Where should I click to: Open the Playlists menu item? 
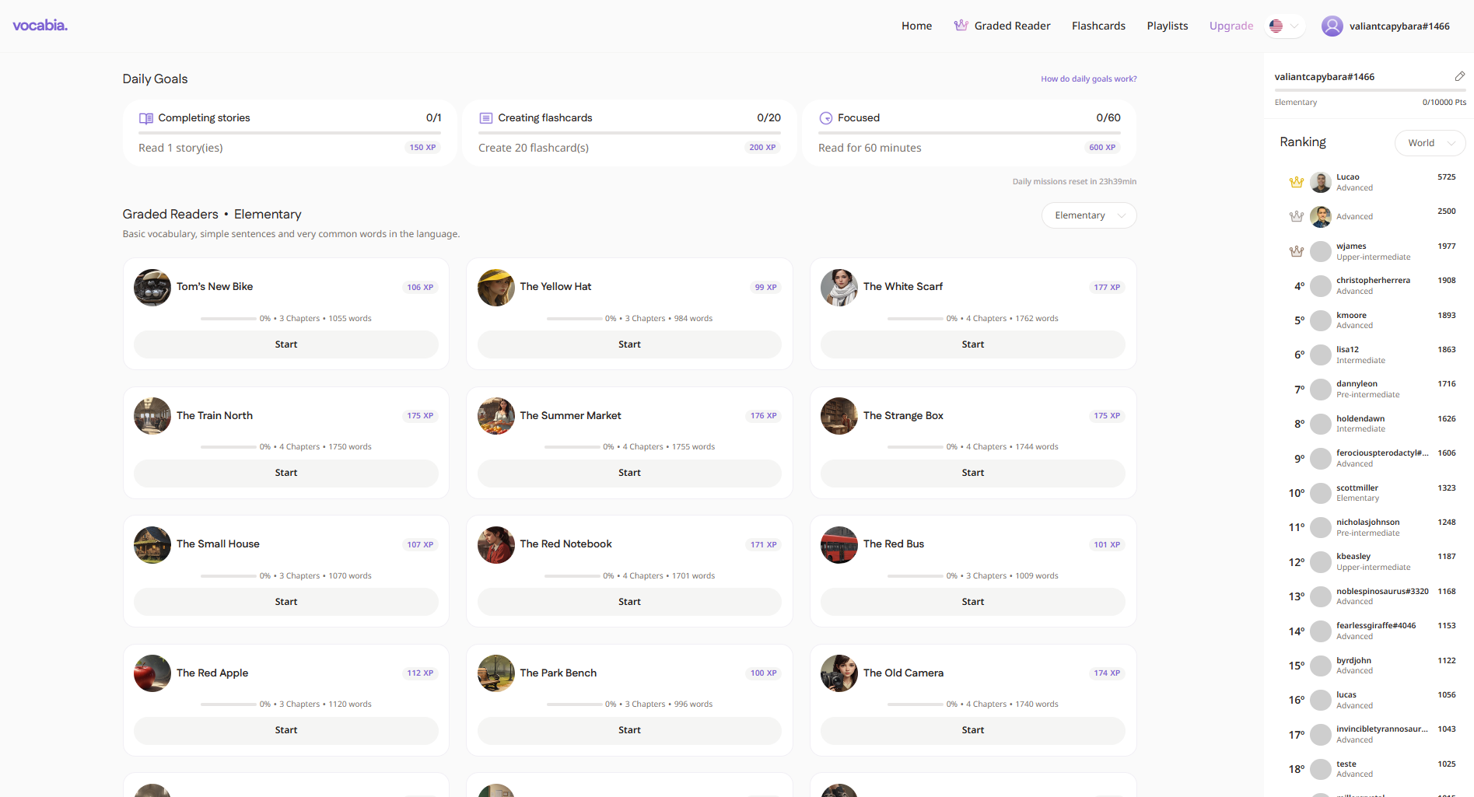click(1167, 26)
